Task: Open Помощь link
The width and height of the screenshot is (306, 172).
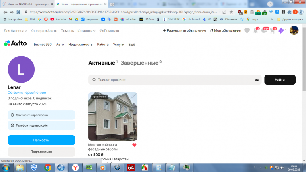Action: coord(67,31)
